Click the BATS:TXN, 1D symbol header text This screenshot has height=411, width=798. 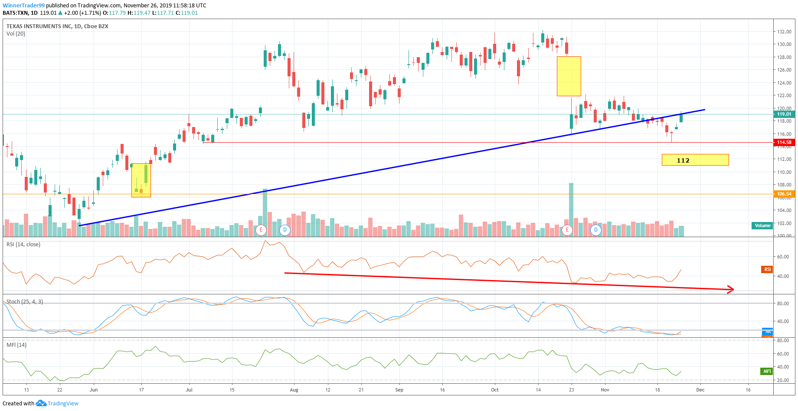coord(20,13)
